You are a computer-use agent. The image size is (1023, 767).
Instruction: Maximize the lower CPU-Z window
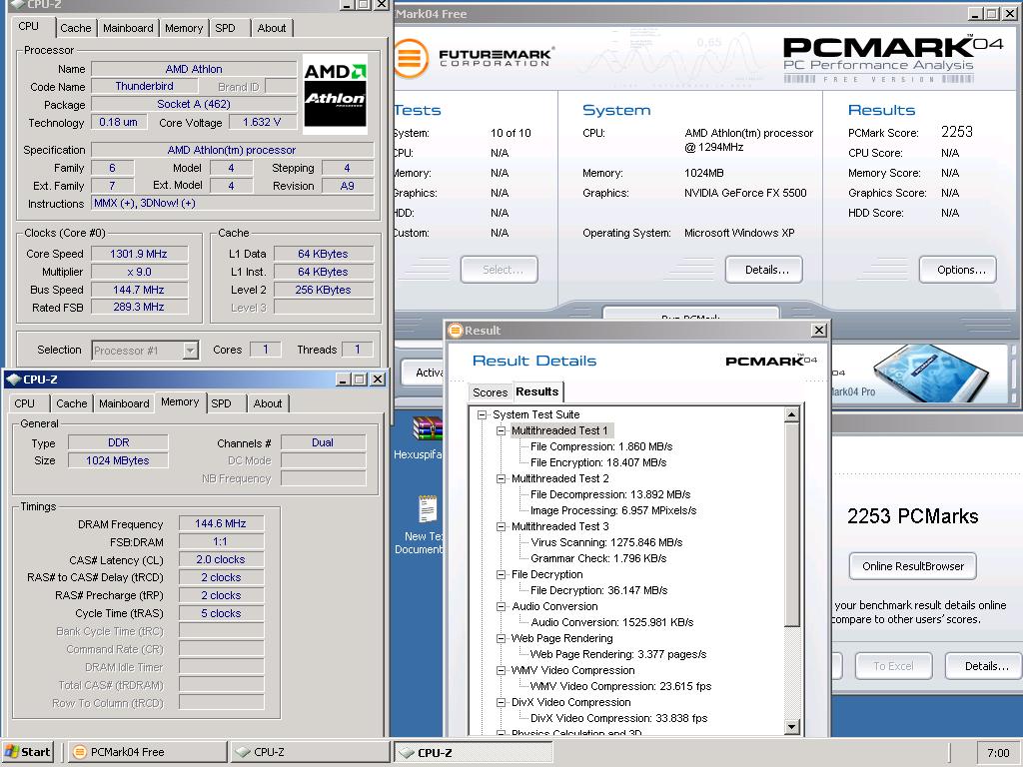(x=360, y=379)
